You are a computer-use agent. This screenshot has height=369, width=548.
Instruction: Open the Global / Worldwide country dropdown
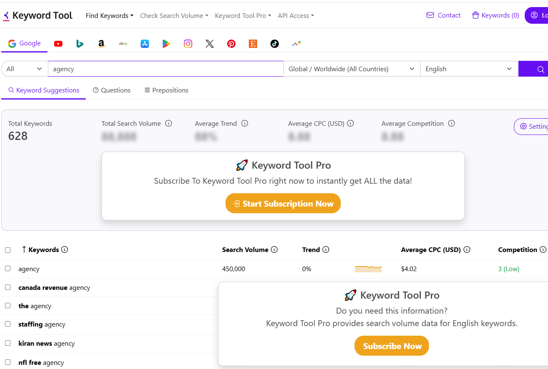tap(352, 69)
